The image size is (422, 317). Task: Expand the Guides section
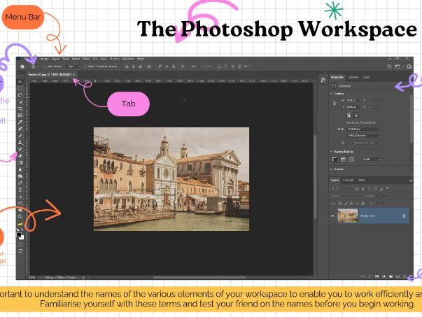coord(332,169)
